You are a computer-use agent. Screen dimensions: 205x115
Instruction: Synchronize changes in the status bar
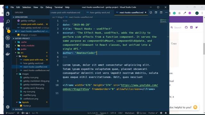pyautogui.click(x=18, y=113)
